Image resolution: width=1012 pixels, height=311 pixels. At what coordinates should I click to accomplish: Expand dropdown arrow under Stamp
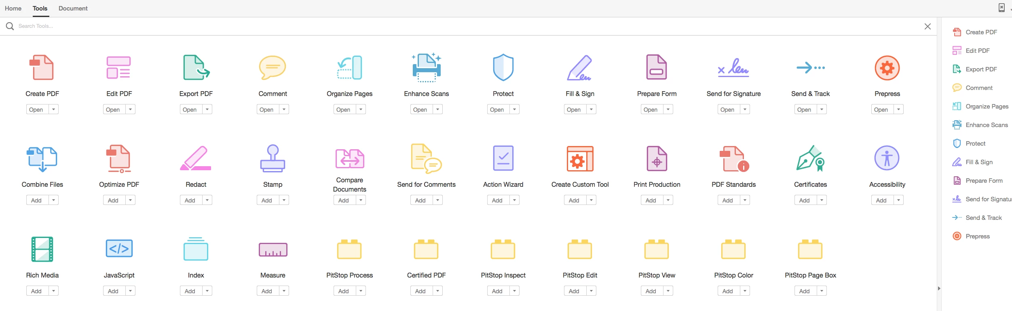coord(284,200)
